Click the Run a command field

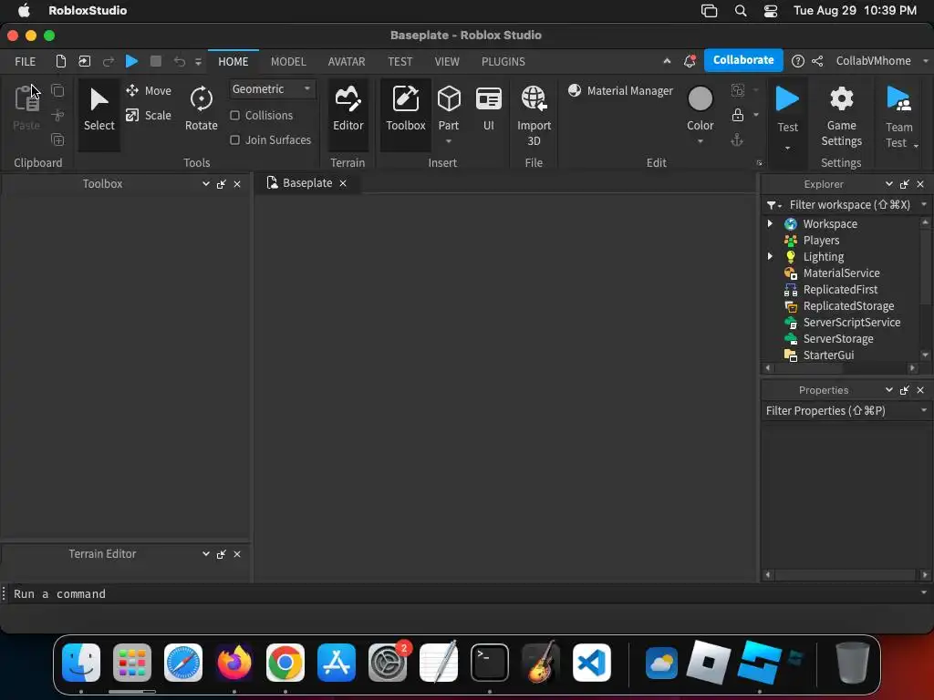click(x=464, y=593)
